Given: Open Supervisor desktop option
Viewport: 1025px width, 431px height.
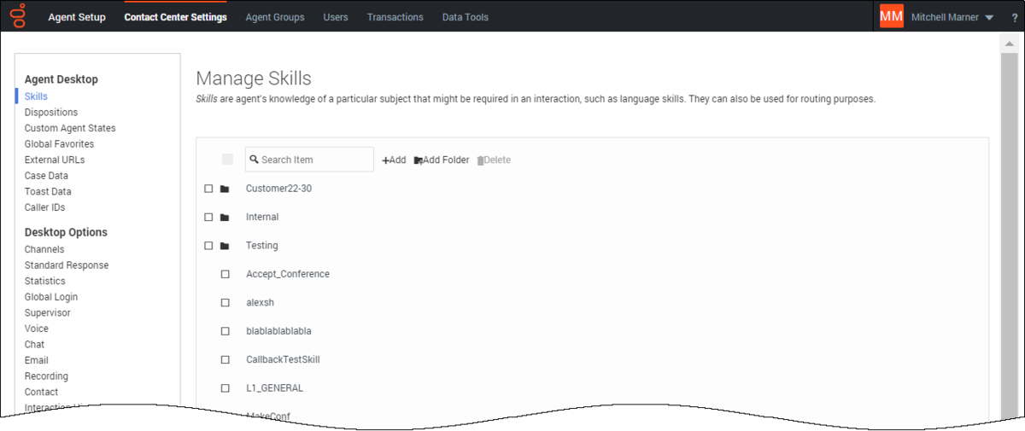Looking at the screenshot, I should (x=48, y=312).
